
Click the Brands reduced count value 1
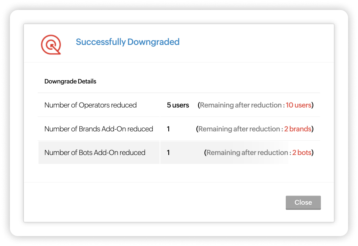pyautogui.click(x=168, y=129)
